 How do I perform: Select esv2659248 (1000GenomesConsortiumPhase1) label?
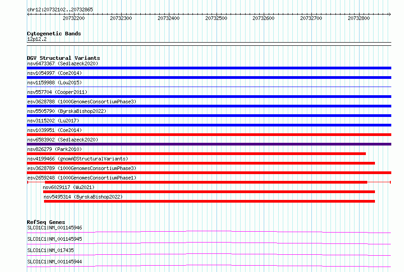click(82, 178)
